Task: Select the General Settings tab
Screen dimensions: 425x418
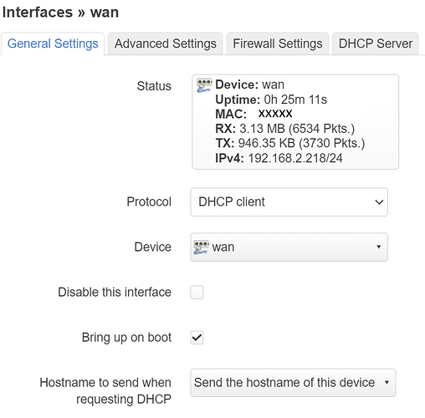Action: coord(53,43)
